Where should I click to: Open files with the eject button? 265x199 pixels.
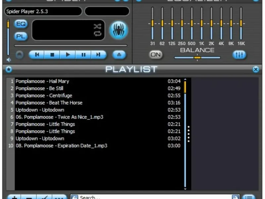[x=119, y=55]
